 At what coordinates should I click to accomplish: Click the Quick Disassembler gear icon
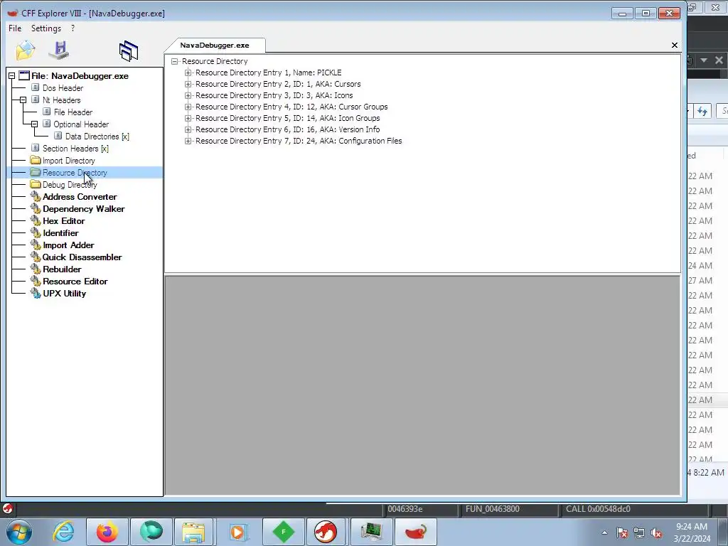[36, 257]
